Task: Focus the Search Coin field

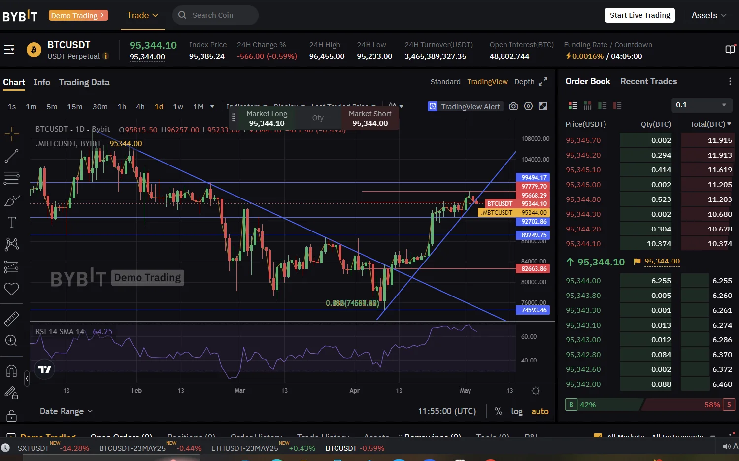Action: click(215, 15)
